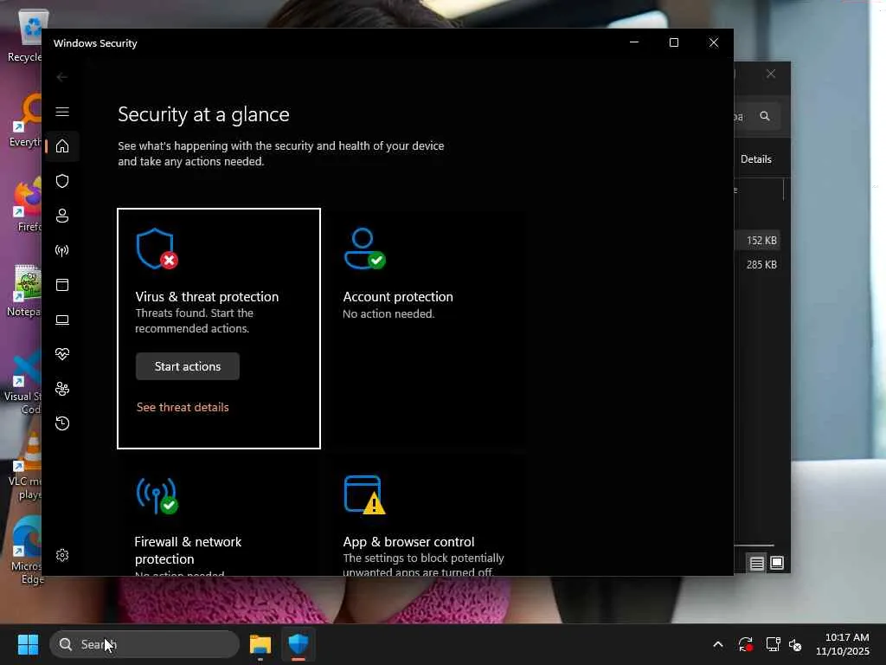Image resolution: width=886 pixels, height=665 pixels.
Task: Click the Account protection person icon
Action: click(x=364, y=249)
